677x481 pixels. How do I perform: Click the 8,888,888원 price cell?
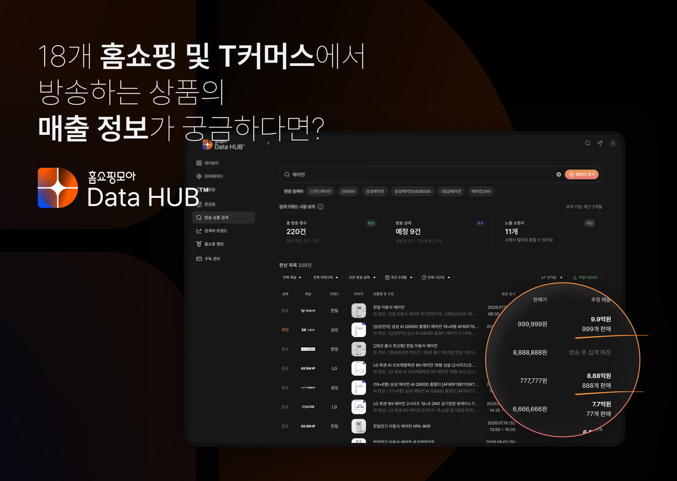pyautogui.click(x=530, y=352)
